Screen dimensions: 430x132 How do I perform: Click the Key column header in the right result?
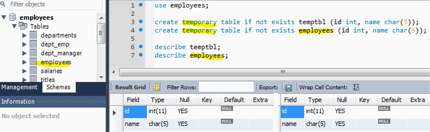pos(366,100)
